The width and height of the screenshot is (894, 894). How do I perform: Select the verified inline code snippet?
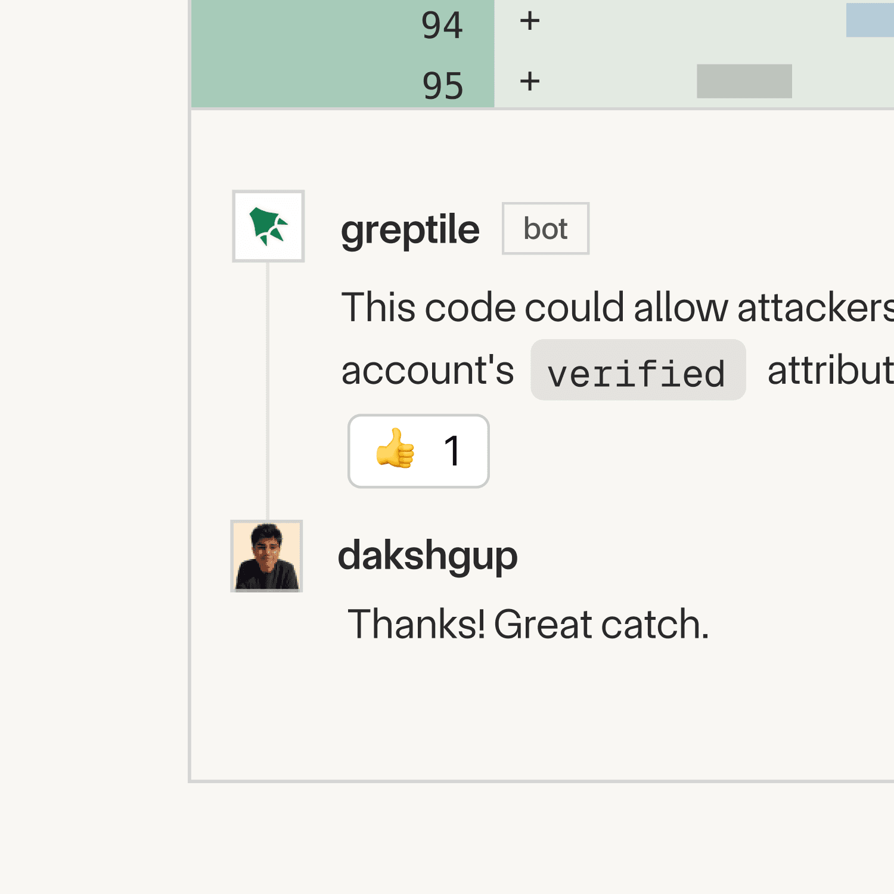[638, 371]
